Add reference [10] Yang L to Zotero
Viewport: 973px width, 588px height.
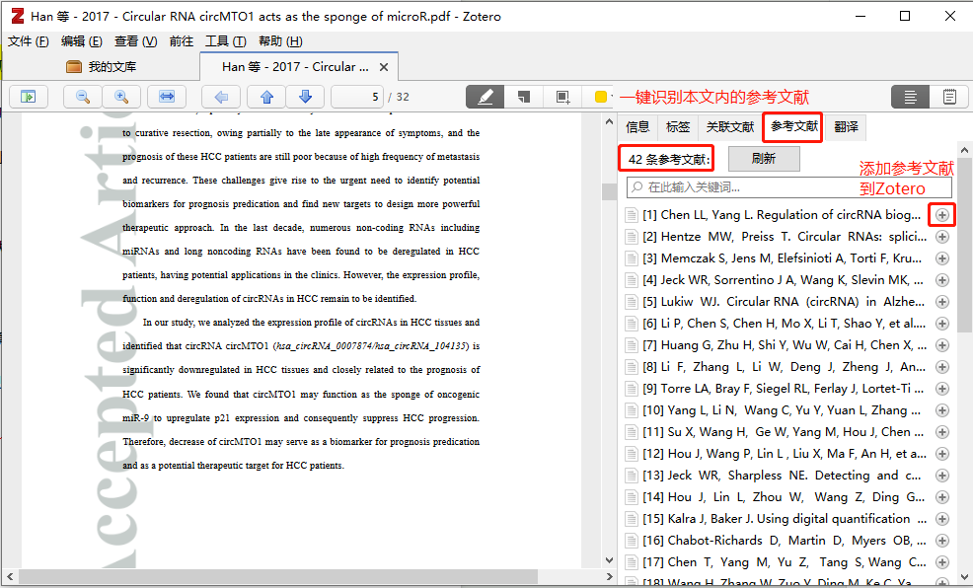coord(942,410)
